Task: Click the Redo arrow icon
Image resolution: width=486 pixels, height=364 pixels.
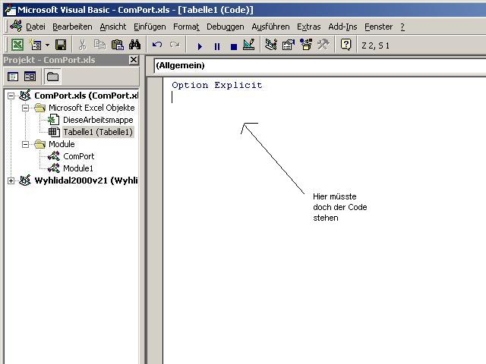Action: pyautogui.click(x=175, y=45)
